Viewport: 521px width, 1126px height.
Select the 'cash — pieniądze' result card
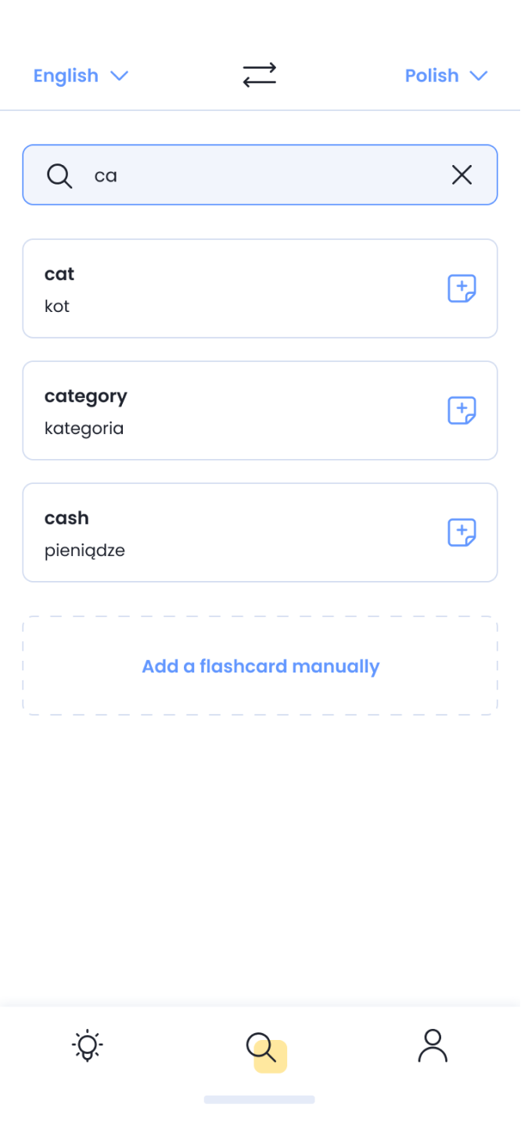click(196, 532)
